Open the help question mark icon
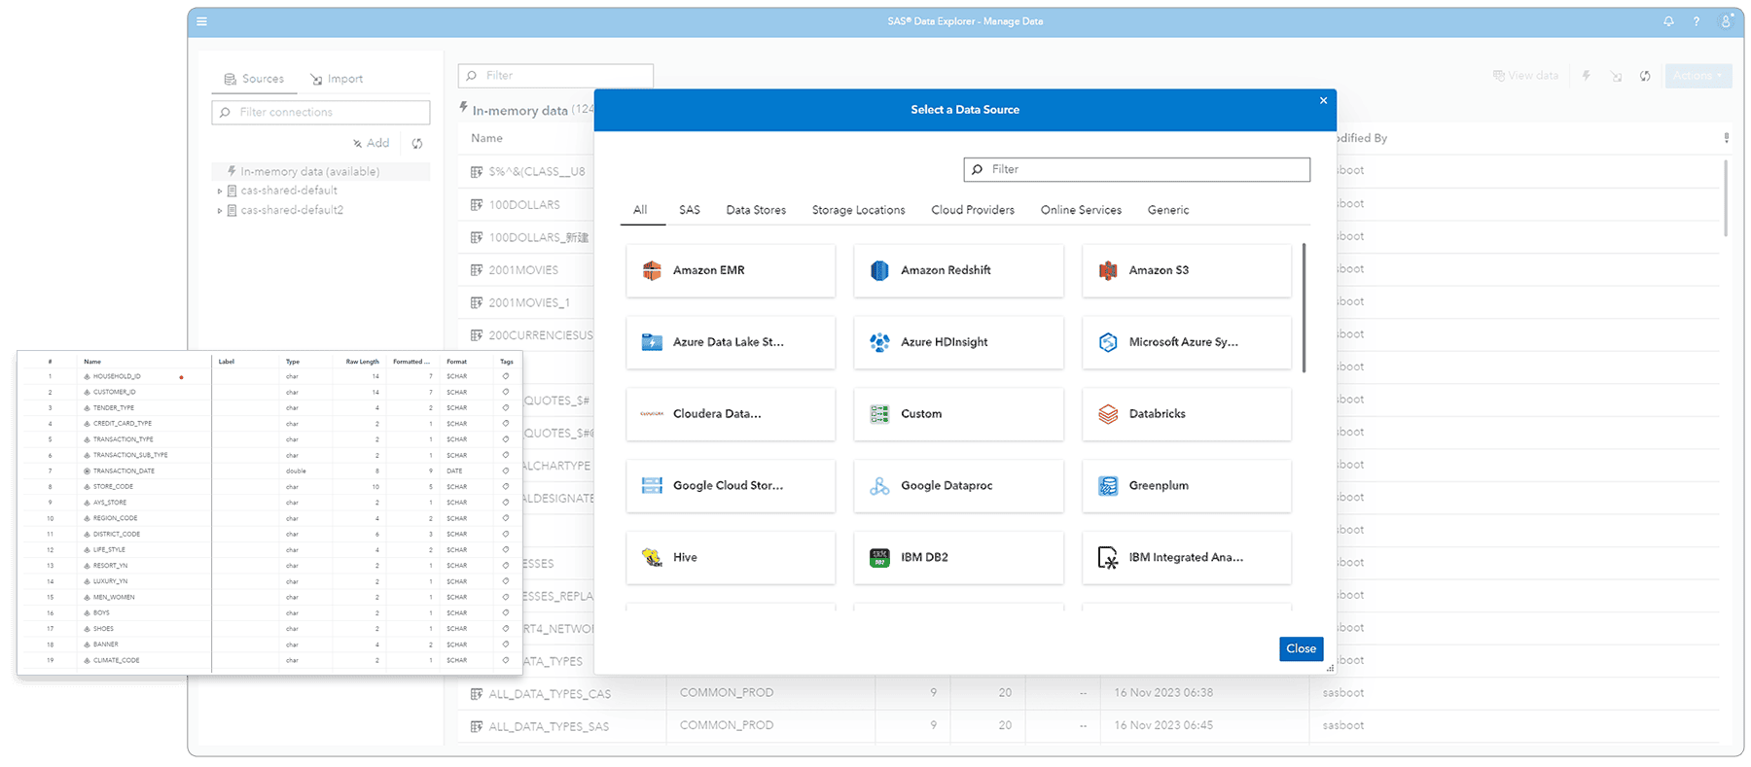Screen dimensions: 1751x767 click(1697, 21)
